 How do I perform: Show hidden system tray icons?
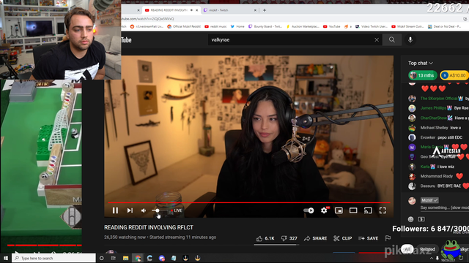pyautogui.click(x=432, y=258)
